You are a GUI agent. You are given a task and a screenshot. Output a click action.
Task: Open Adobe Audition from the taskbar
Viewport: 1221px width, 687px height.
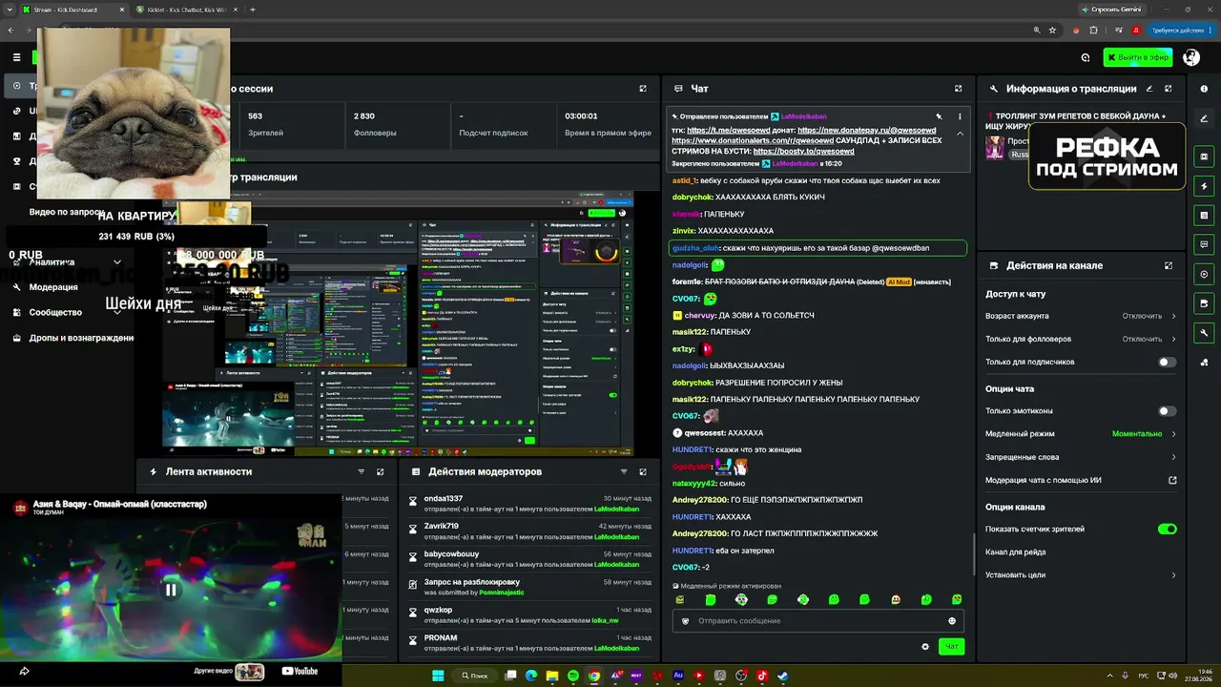[x=678, y=676]
